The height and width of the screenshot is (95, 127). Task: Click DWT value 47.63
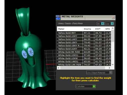tap(98, 65)
